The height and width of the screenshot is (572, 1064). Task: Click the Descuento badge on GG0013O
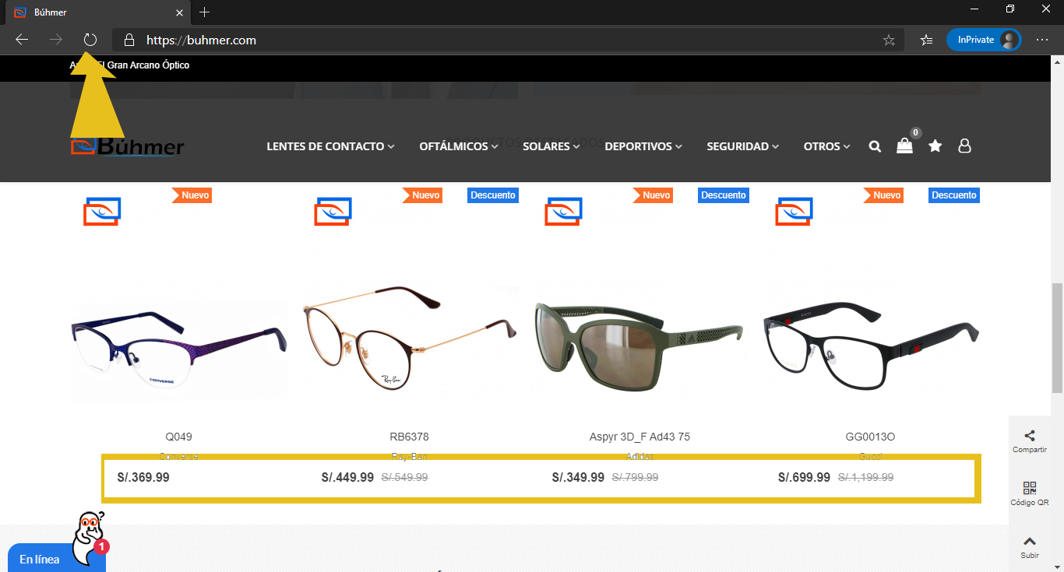click(x=954, y=195)
